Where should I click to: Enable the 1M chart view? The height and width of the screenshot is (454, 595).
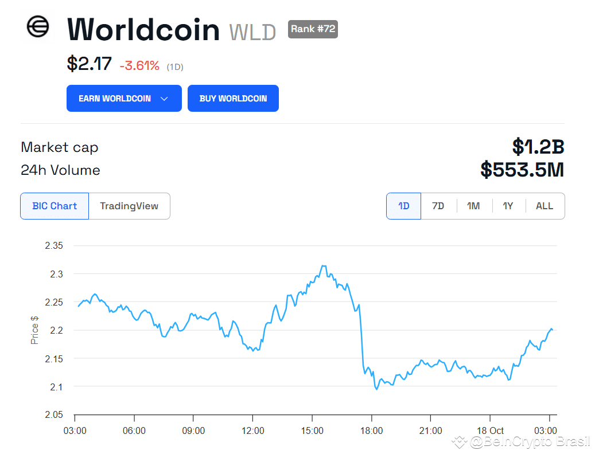coord(474,206)
